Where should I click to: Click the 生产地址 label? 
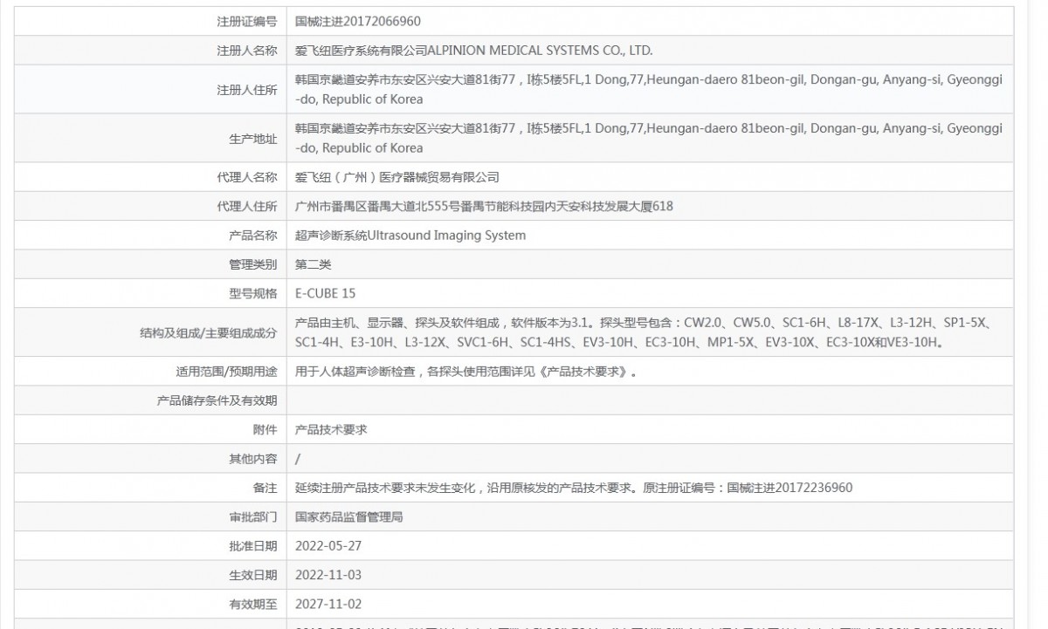(x=253, y=139)
